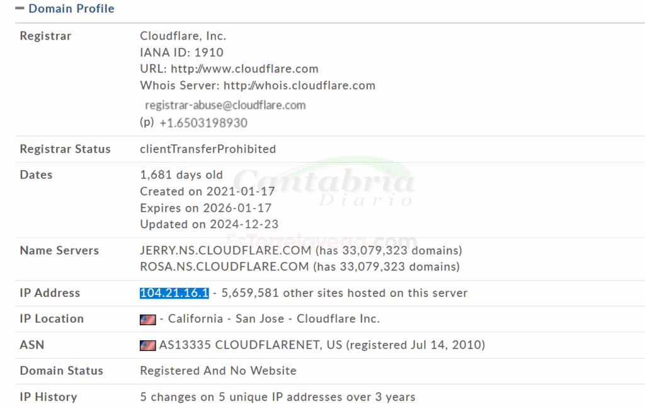Click the registrar-abuse@cloudflare.com email
The image size is (645, 409).
[x=225, y=105]
